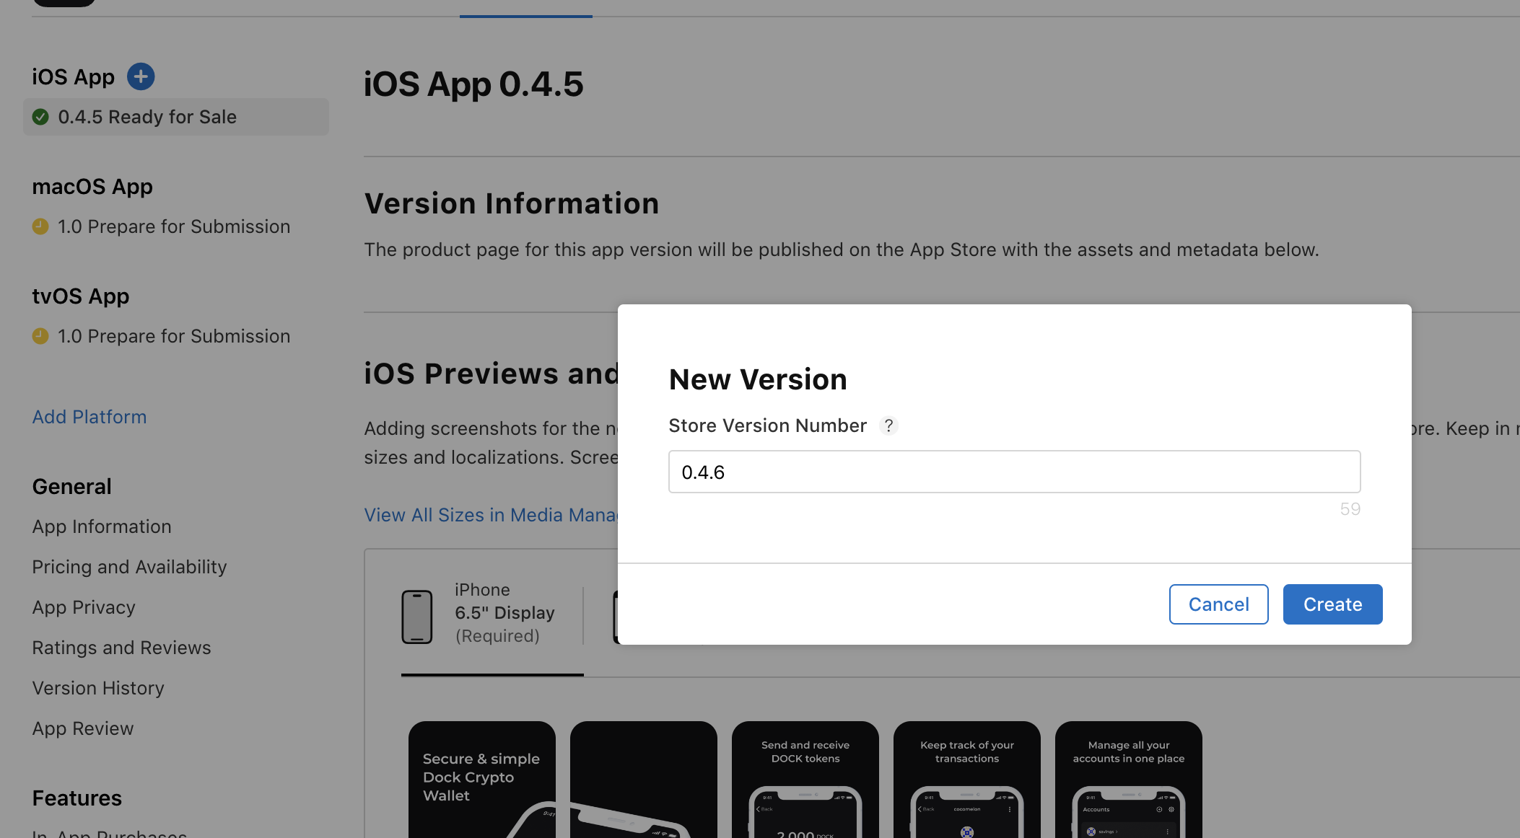Click the macOS App heading
The width and height of the screenshot is (1520, 838).
(x=92, y=186)
